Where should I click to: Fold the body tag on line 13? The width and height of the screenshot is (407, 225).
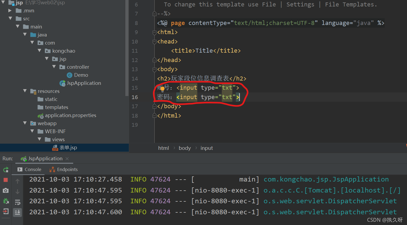point(154,70)
